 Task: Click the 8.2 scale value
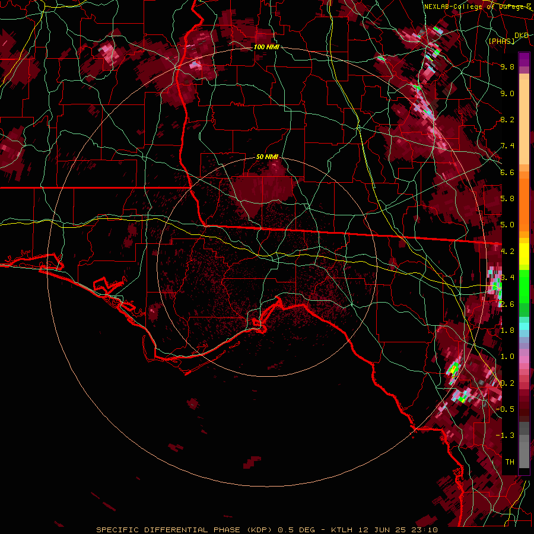tap(507, 119)
